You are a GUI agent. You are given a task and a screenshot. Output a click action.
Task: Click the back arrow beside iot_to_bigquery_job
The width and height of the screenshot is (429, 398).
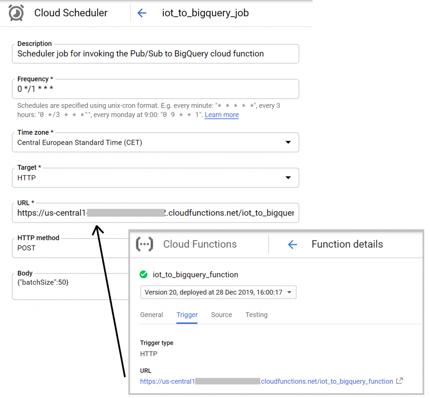coord(142,13)
